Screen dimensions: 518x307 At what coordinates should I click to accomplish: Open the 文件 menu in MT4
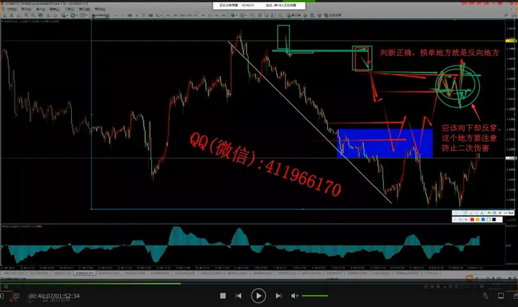tap(12, 9)
